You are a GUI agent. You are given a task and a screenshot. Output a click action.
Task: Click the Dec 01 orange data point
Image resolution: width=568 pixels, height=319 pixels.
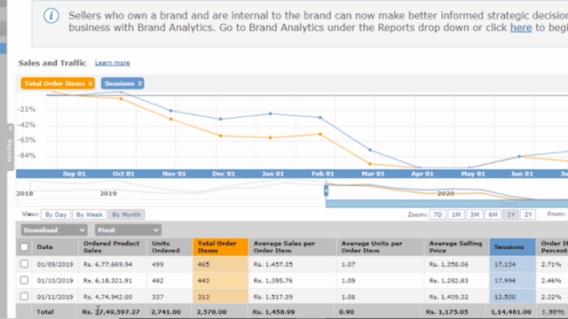click(x=221, y=136)
